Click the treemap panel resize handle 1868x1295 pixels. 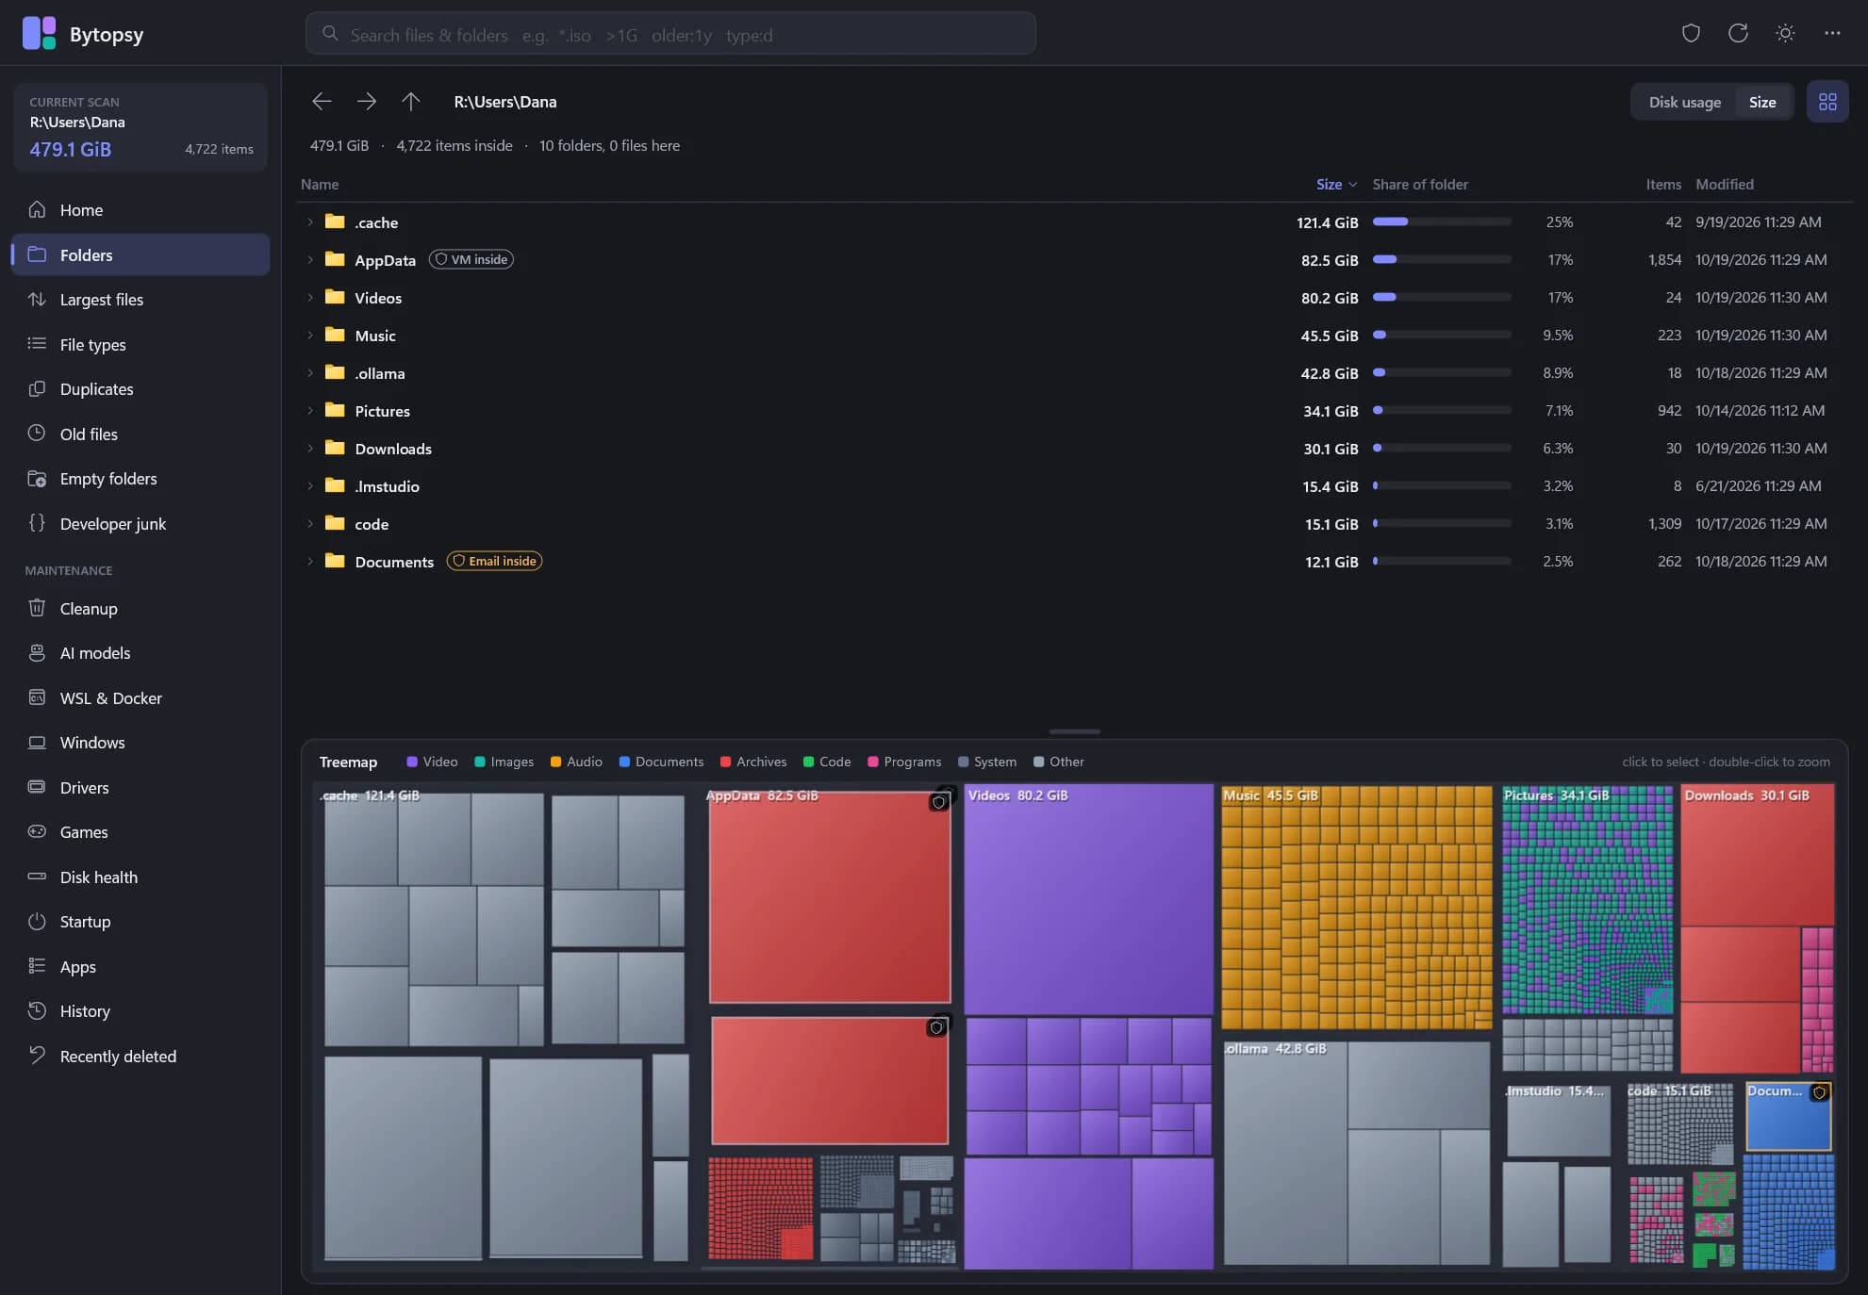(1074, 731)
